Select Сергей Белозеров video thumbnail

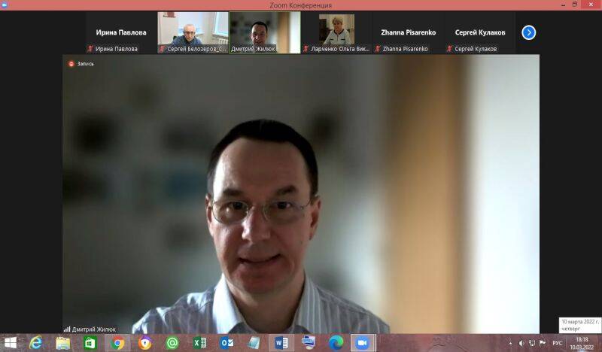tap(193, 32)
